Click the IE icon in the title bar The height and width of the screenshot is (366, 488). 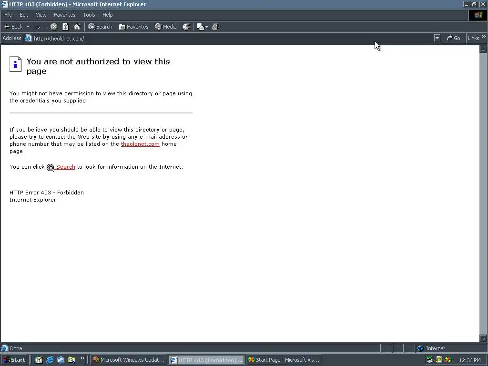pos(4,4)
